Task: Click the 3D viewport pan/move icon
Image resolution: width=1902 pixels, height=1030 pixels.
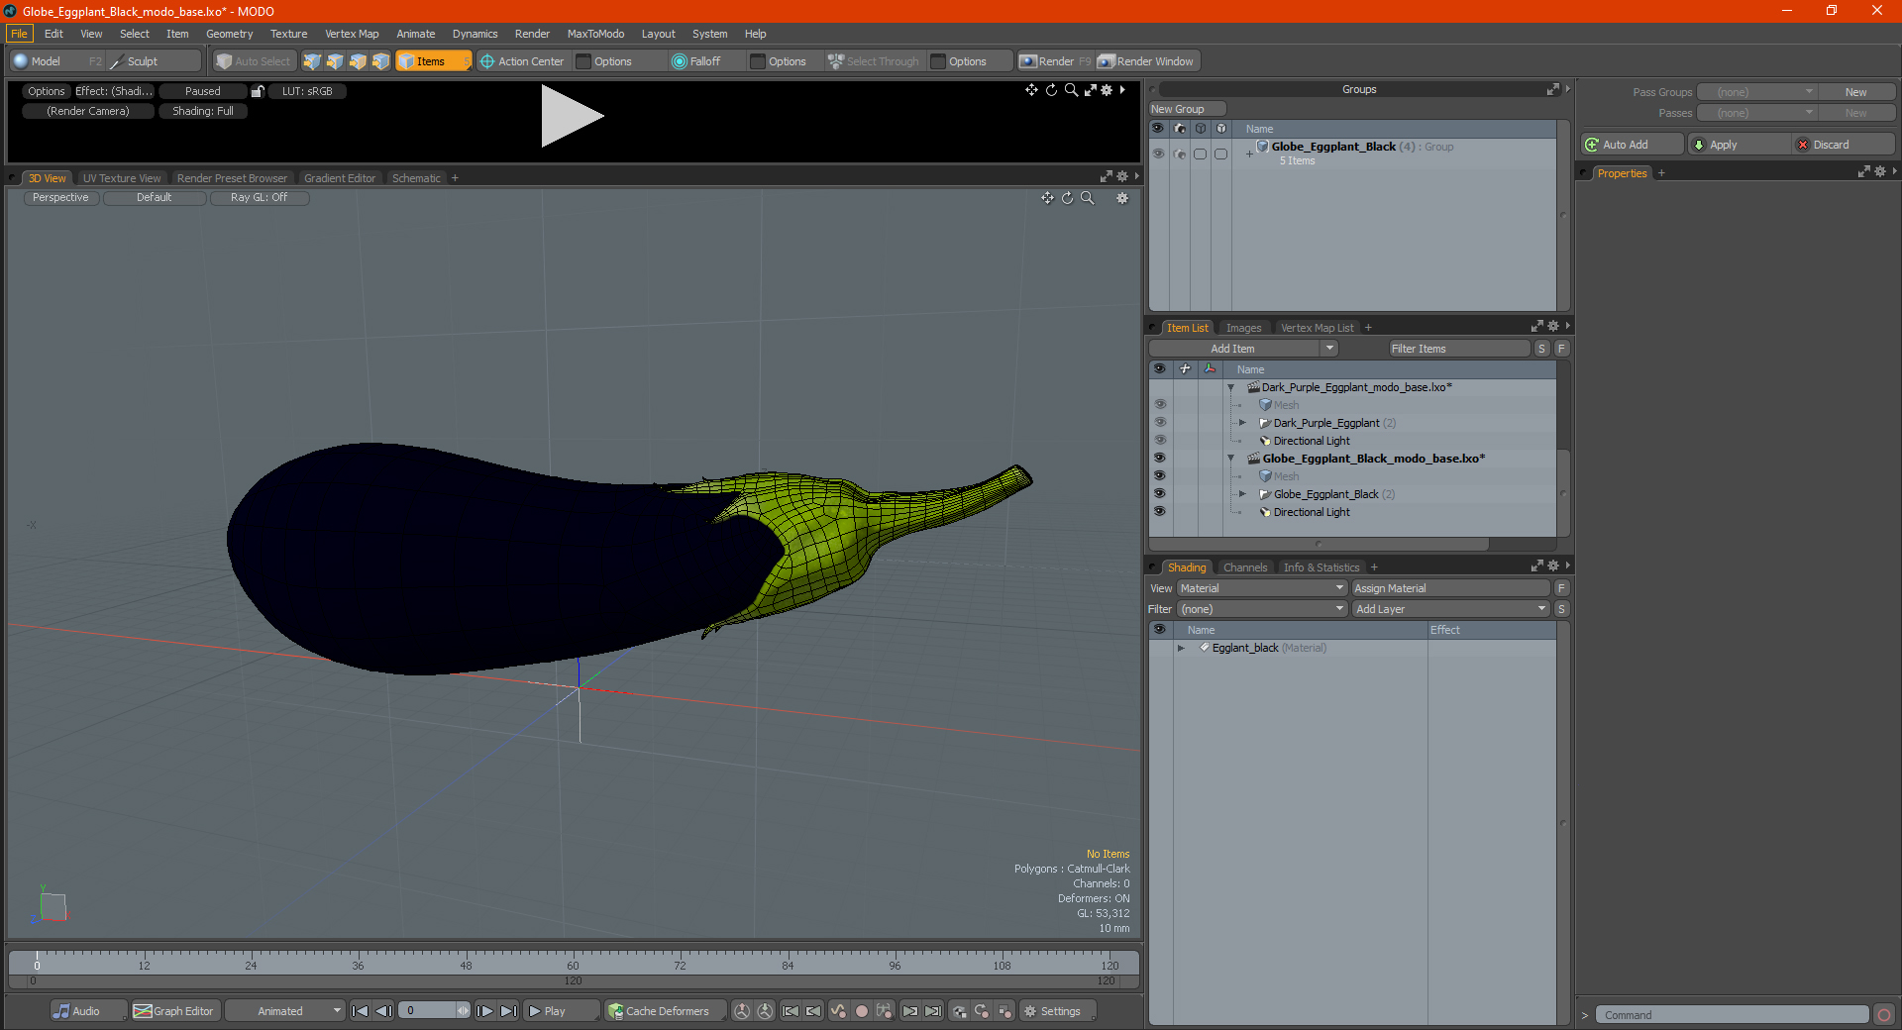Action: (x=1047, y=198)
